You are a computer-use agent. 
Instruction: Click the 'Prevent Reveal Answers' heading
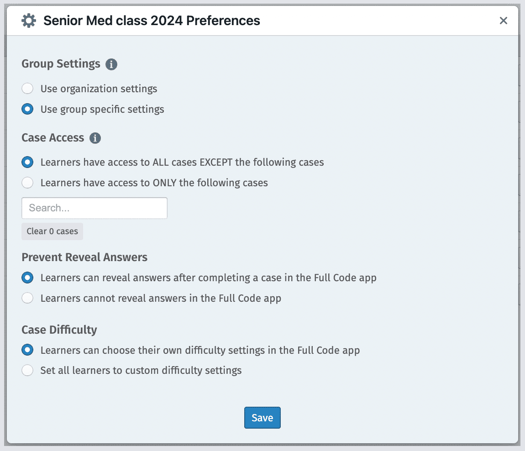click(84, 257)
